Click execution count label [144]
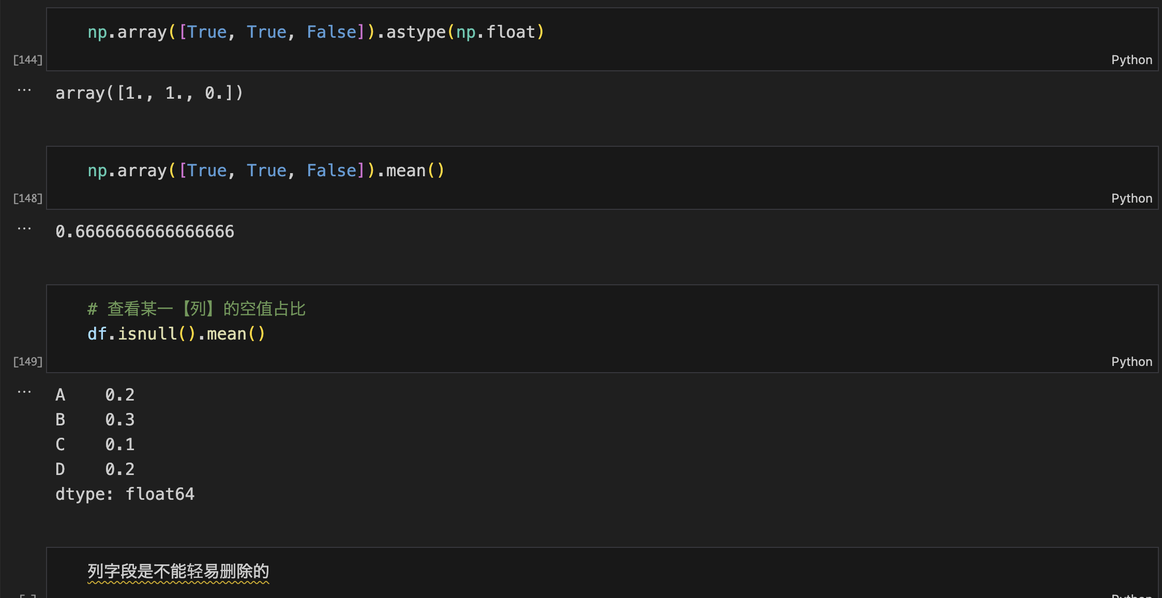The image size is (1162, 598). click(x=28, y=60)
